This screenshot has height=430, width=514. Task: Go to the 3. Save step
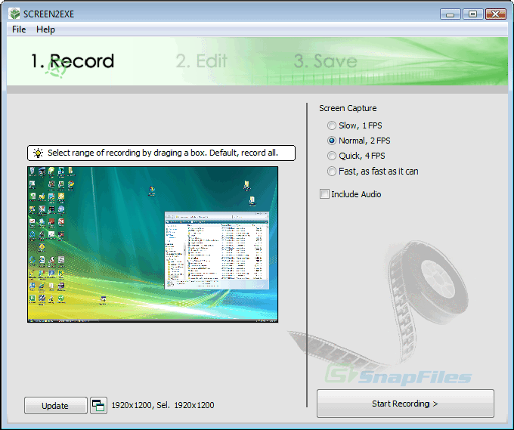point(326,61)
